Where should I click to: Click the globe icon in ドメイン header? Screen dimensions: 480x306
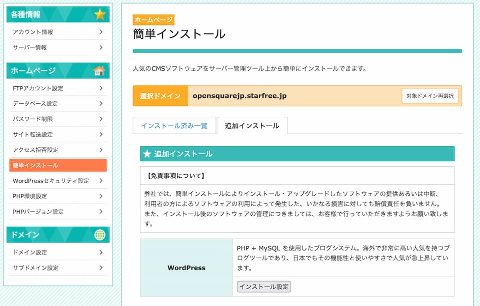coord(100,235)
